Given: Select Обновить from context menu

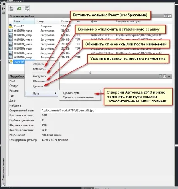Looking at the screenshot, I should coord(39,81).
